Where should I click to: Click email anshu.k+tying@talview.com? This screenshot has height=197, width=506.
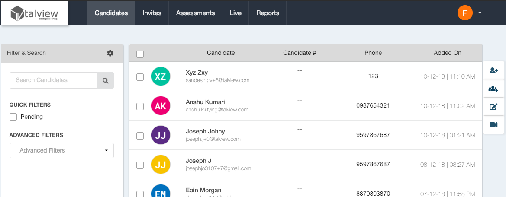pyautogui.click(x=217, y=110)
